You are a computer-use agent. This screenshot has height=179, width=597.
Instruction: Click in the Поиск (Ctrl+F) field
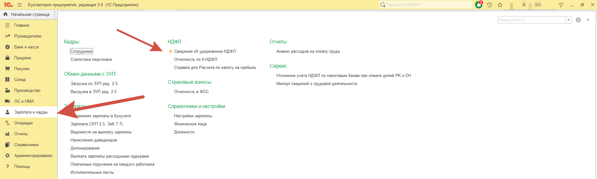[531, 20]
